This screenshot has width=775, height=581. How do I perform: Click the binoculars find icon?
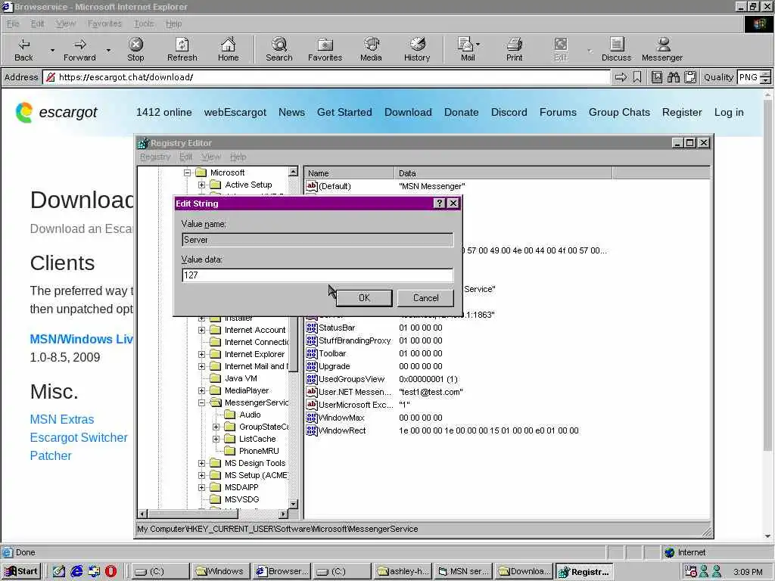[x=673, y=77]
